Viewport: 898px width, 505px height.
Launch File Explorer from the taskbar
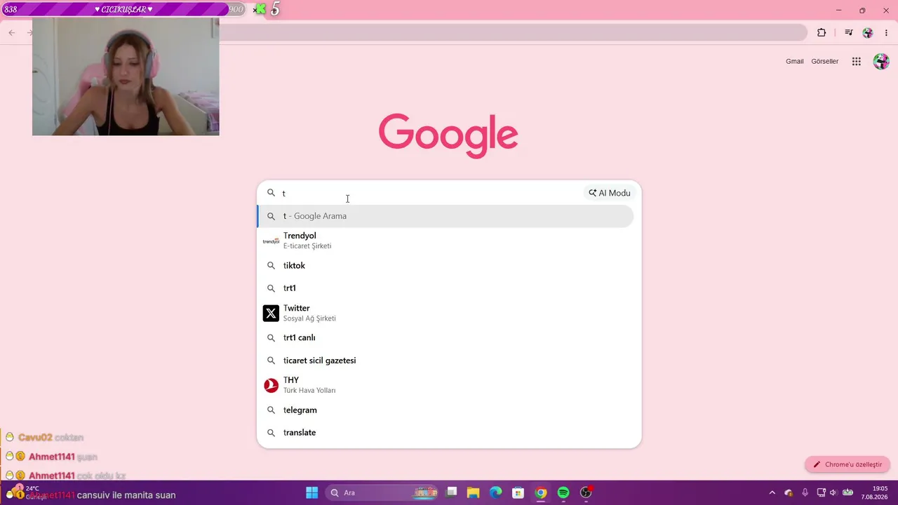474,492
